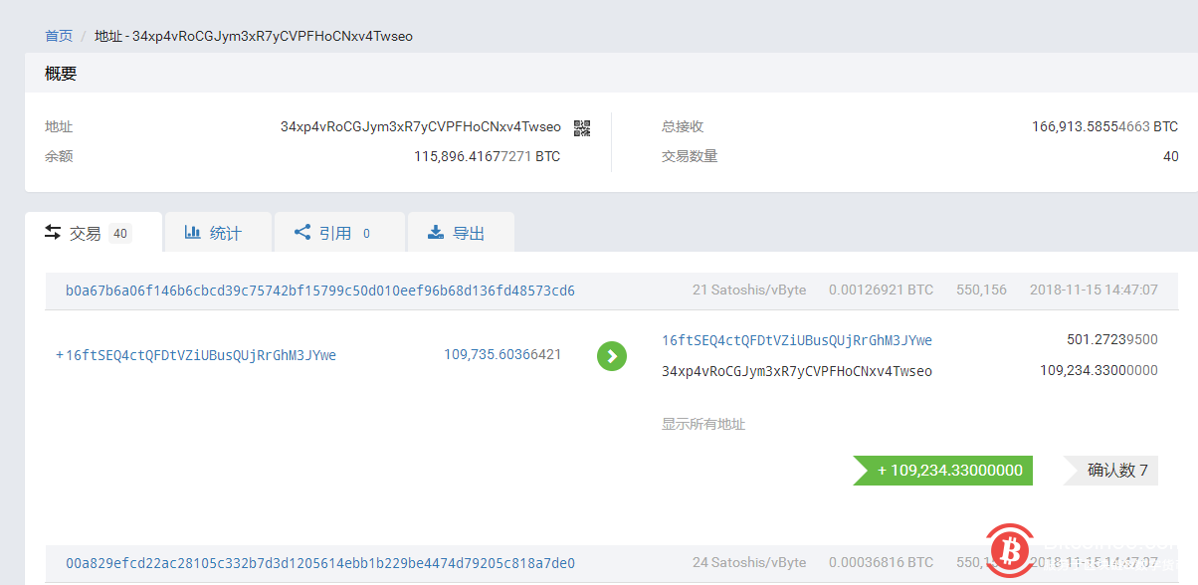
Task: Click the green arrow transaction icon
Action: coord(612,355)
